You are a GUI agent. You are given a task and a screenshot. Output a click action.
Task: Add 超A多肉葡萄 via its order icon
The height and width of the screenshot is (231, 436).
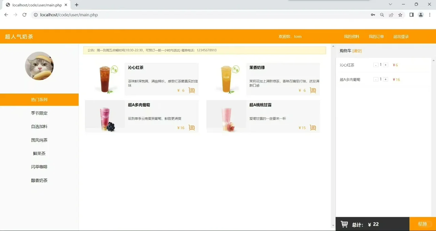191,127
